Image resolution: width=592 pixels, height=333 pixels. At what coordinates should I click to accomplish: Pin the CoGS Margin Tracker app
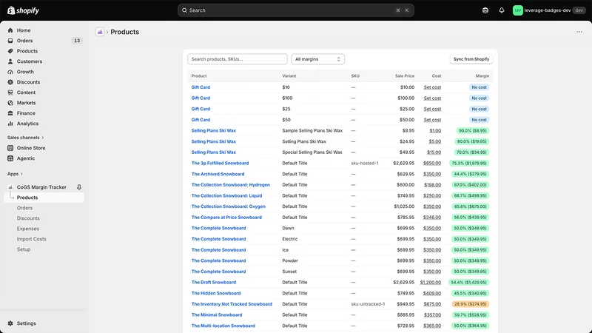click(x=79, y=187)
